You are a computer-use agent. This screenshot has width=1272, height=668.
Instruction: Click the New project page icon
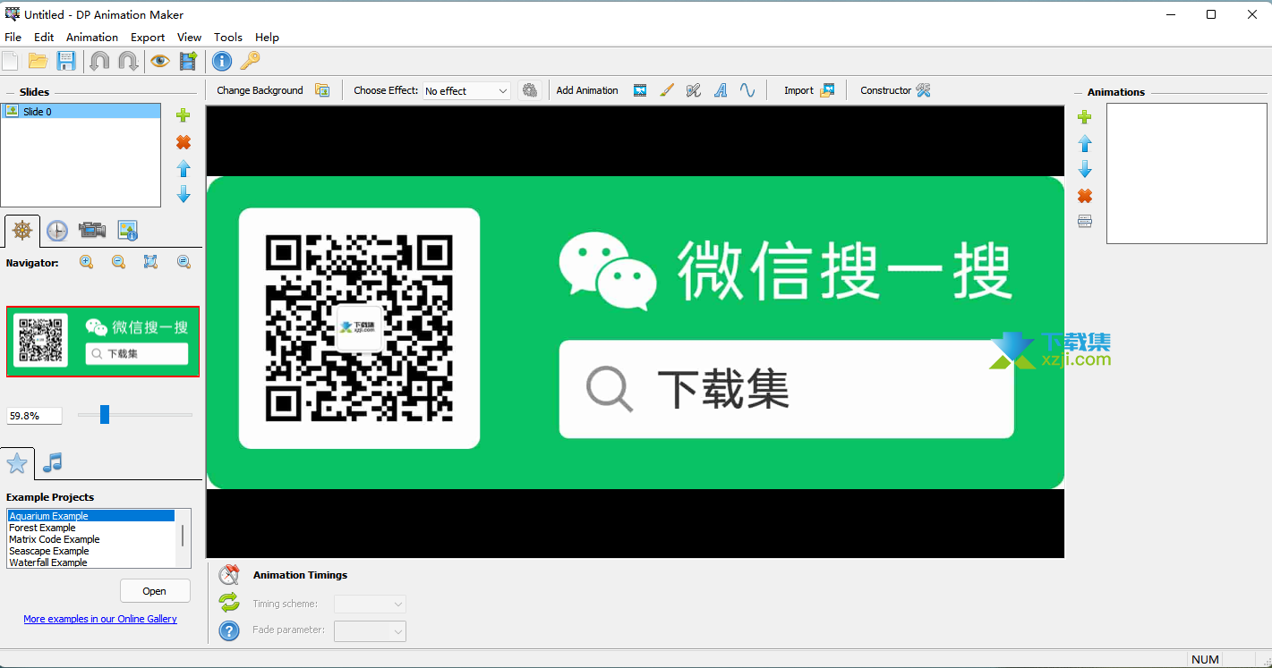coord(10,61)
